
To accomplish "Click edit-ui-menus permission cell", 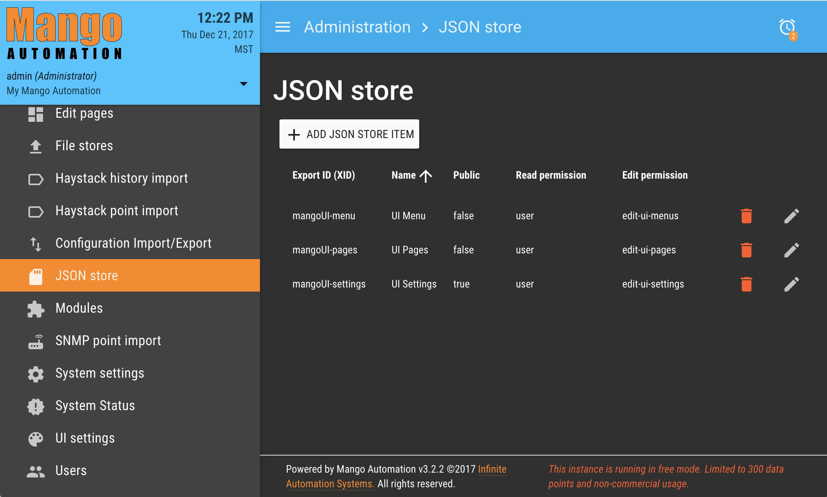I will pos(650,216).
